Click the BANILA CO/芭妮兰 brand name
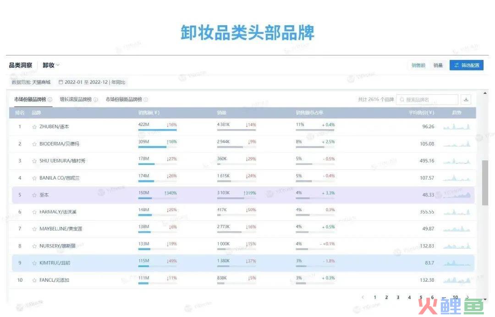Viewport: 495px width, 317px height. coord(59,178)
